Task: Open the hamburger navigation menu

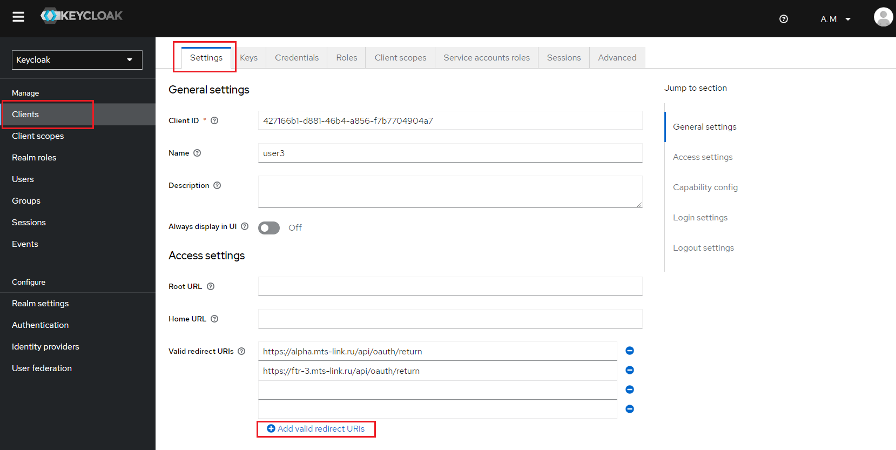Action: 18,17
